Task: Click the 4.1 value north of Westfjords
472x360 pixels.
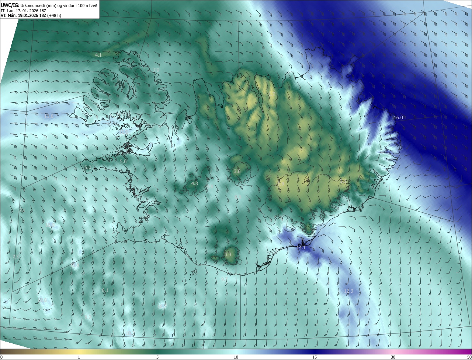Action: [x=98, y=55]
